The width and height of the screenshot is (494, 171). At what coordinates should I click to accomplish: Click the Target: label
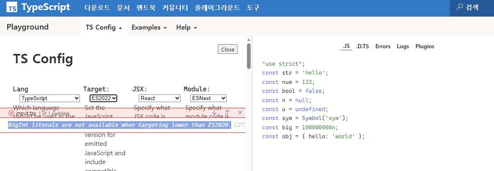(x=96, y=89)
